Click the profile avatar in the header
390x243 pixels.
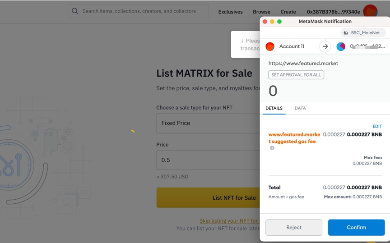[x=370, y=11]
